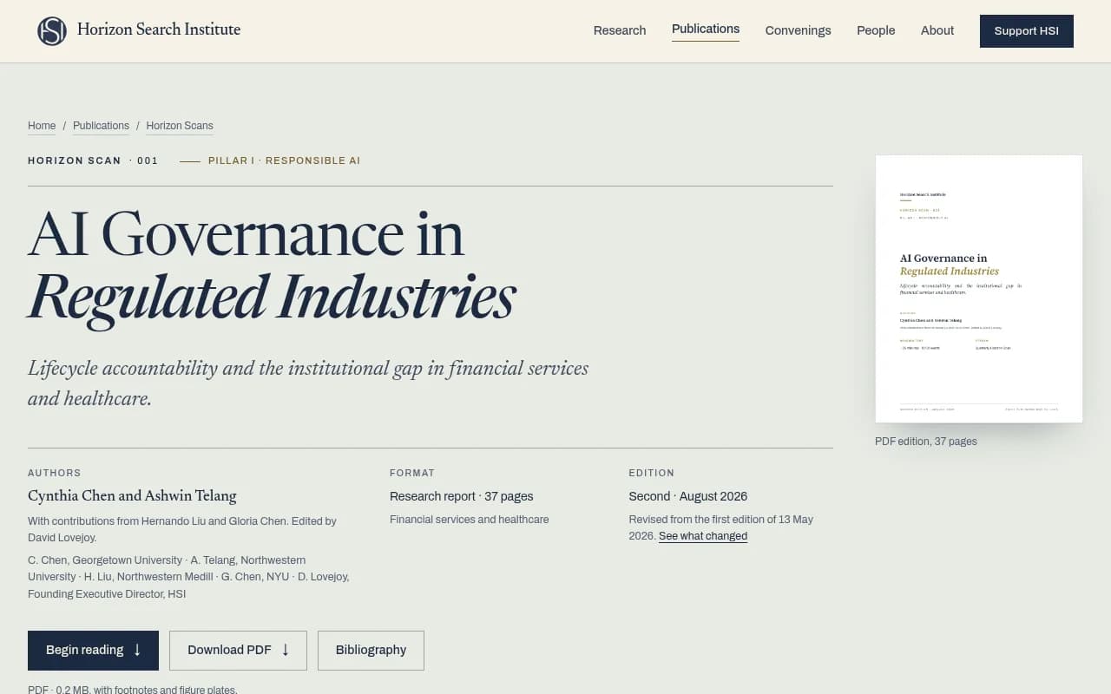Click "Cynthia Chen and Ashwin Telang" author line

[132, 496]
